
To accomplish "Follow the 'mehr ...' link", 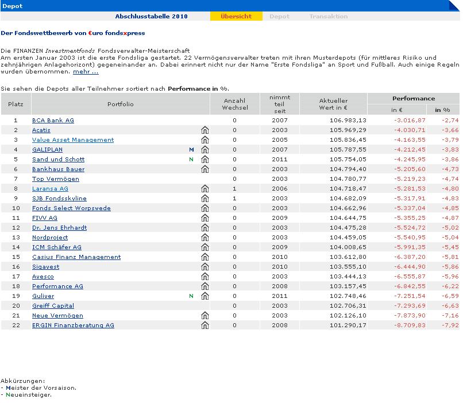I will (86, 72).
